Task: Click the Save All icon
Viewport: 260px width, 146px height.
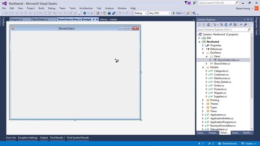Action: click(114, 13)
